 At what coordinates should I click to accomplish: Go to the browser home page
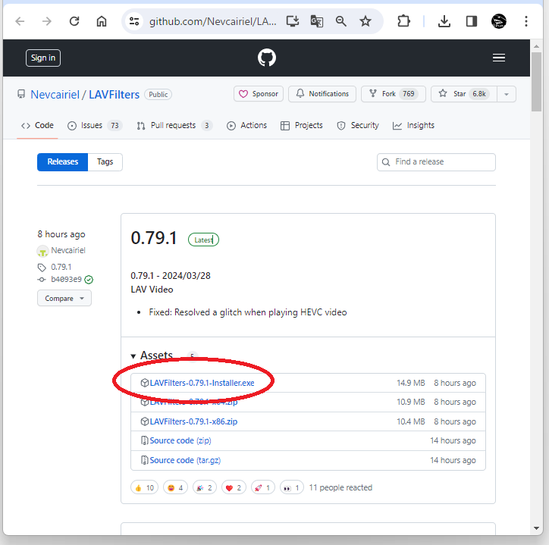point(102,21)
